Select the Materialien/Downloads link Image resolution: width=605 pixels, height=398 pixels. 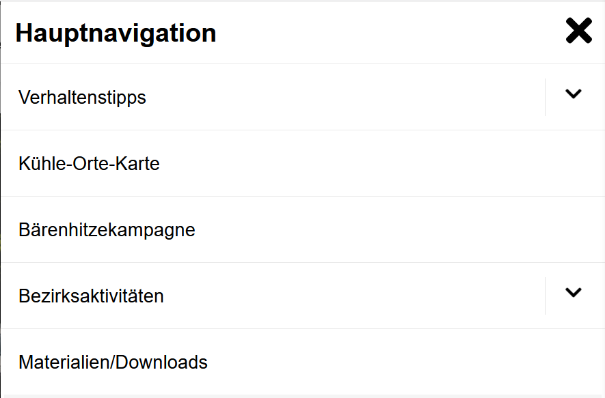[x=113, y=362]
